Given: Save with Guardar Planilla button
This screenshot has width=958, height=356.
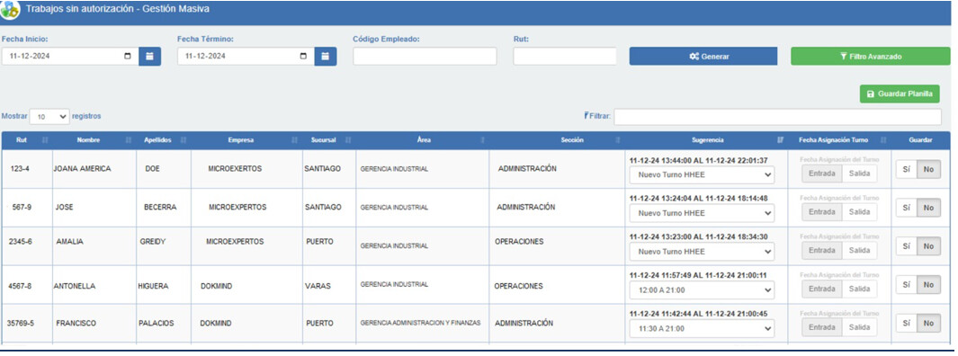Looking at the screenshot, I should [x=900, y=94].
